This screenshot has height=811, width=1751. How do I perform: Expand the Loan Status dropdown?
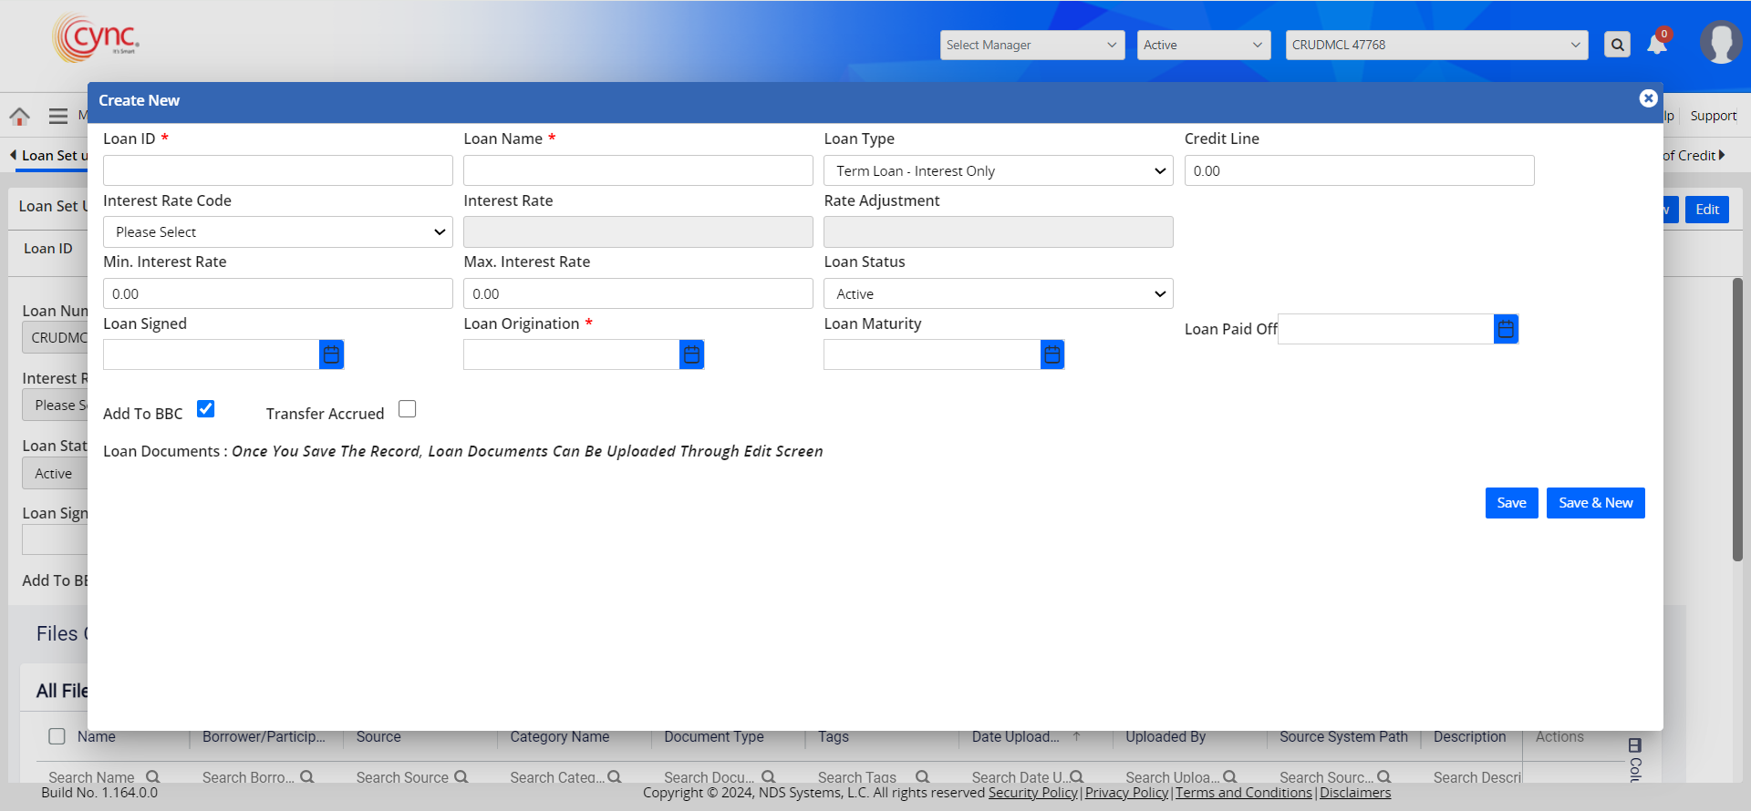pyautogui.click(x=998, y=293)
